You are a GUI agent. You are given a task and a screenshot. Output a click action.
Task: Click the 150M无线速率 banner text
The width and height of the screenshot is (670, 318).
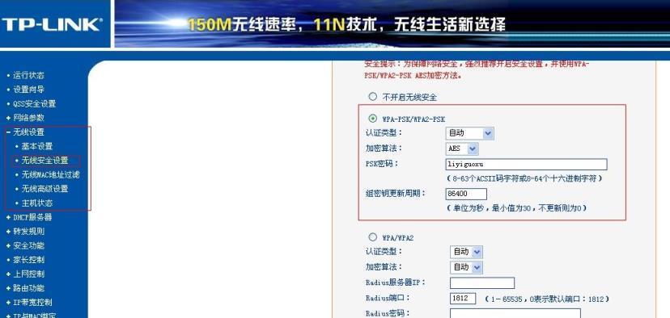(241, 24)
